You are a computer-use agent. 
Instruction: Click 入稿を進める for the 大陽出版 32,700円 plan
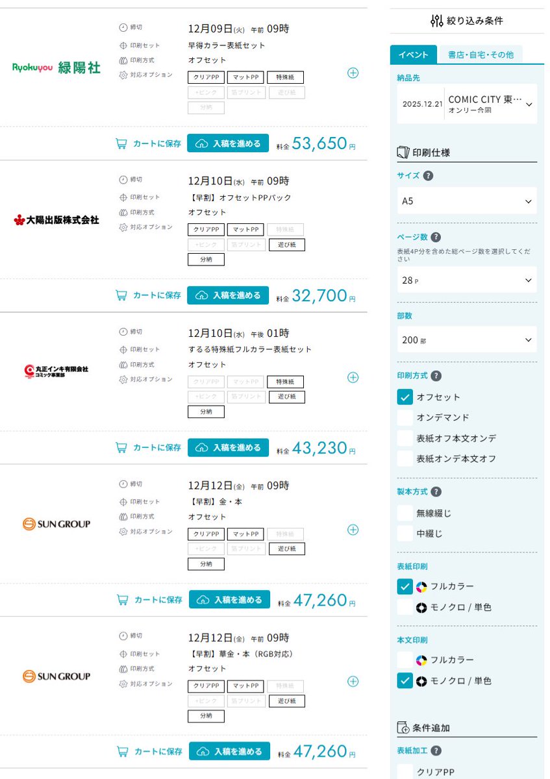[x=228, y=295]
